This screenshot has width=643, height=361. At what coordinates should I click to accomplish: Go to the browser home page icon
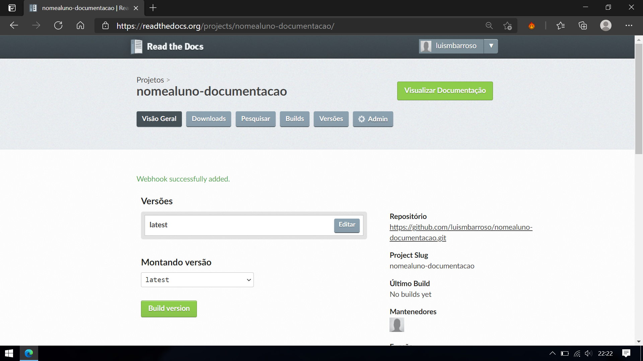click(80, 26)
